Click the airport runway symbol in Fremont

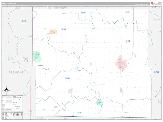tap(25, 59)
